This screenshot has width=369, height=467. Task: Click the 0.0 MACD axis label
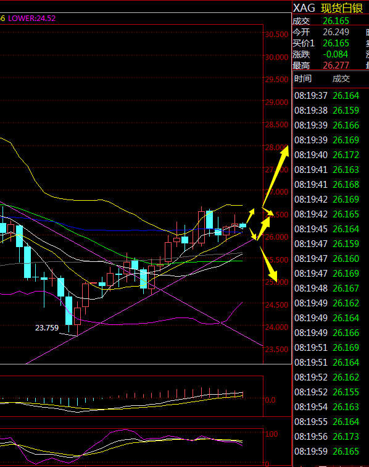[270, 400]
